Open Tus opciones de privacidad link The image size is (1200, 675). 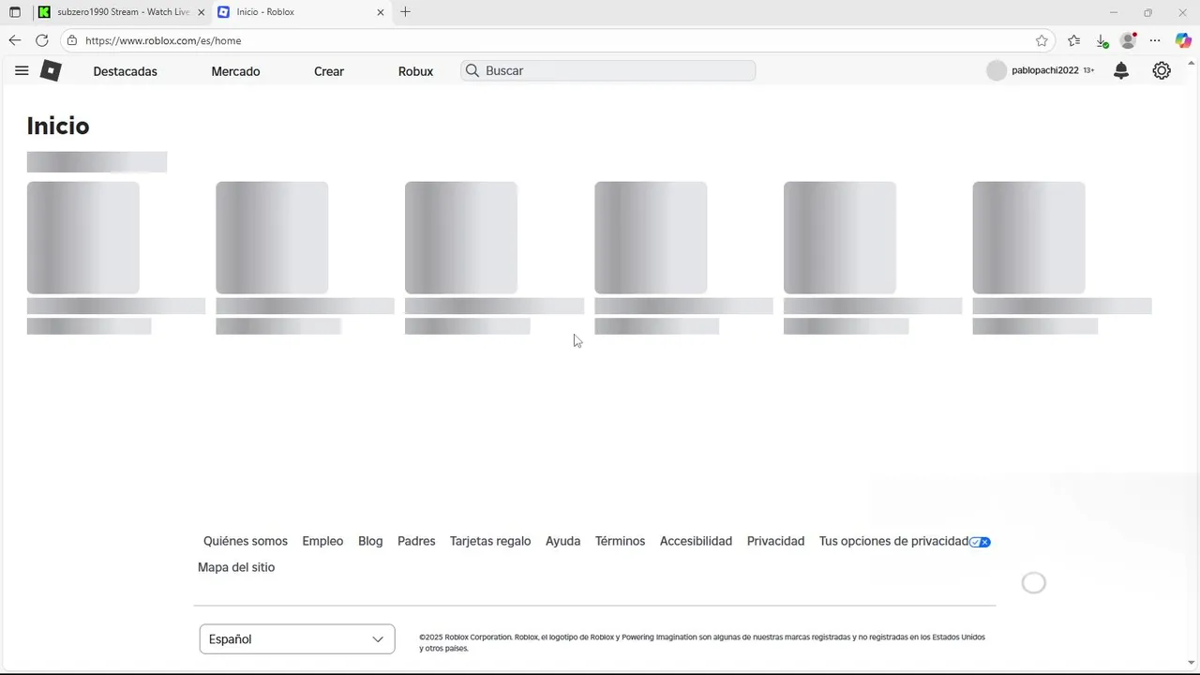pyautogui.click(x=893, y=541)
